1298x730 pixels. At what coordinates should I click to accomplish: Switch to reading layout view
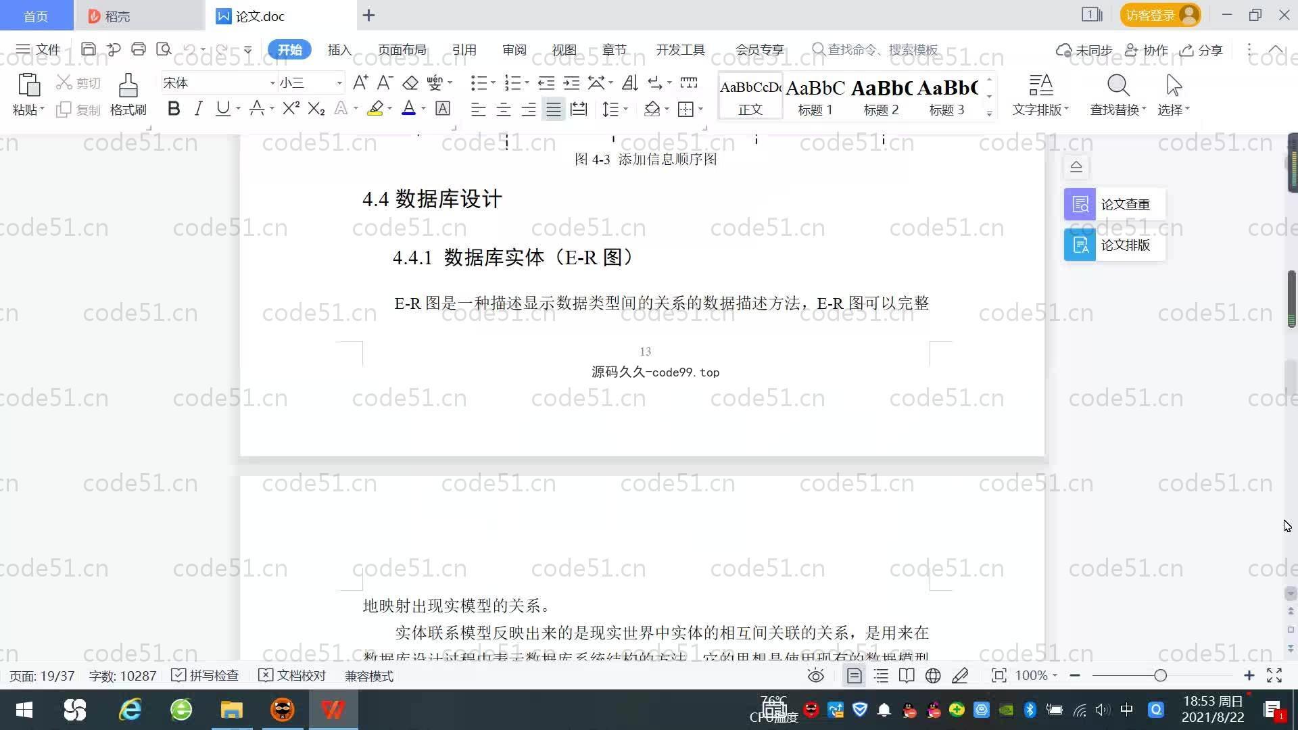tap(907, 676)
